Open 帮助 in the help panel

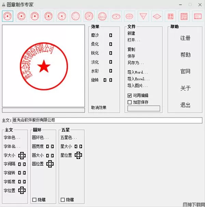tap(185, 55)
